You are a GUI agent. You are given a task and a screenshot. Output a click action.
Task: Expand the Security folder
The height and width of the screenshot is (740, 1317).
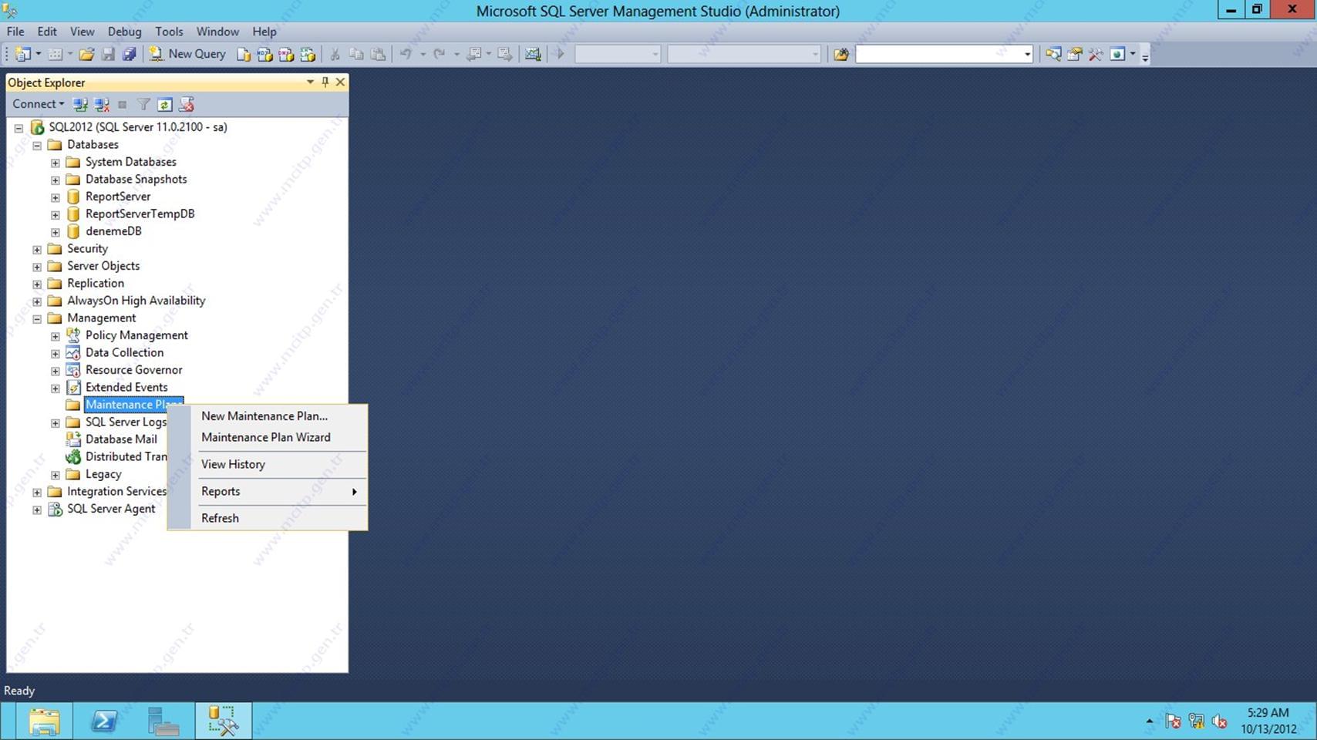point(37,249)
